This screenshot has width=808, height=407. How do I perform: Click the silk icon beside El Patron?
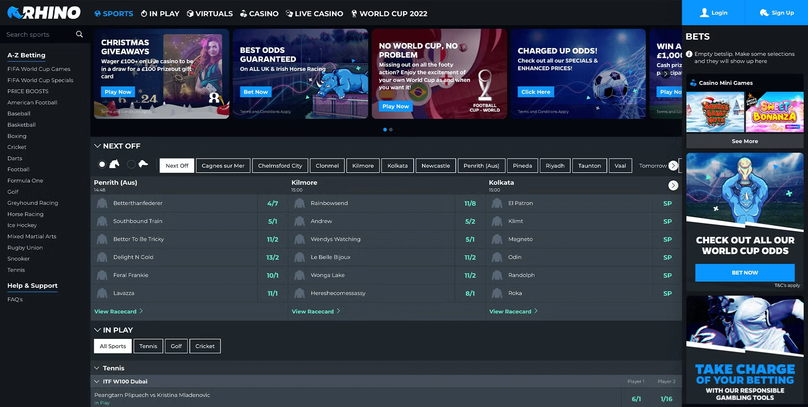(497, 203)
